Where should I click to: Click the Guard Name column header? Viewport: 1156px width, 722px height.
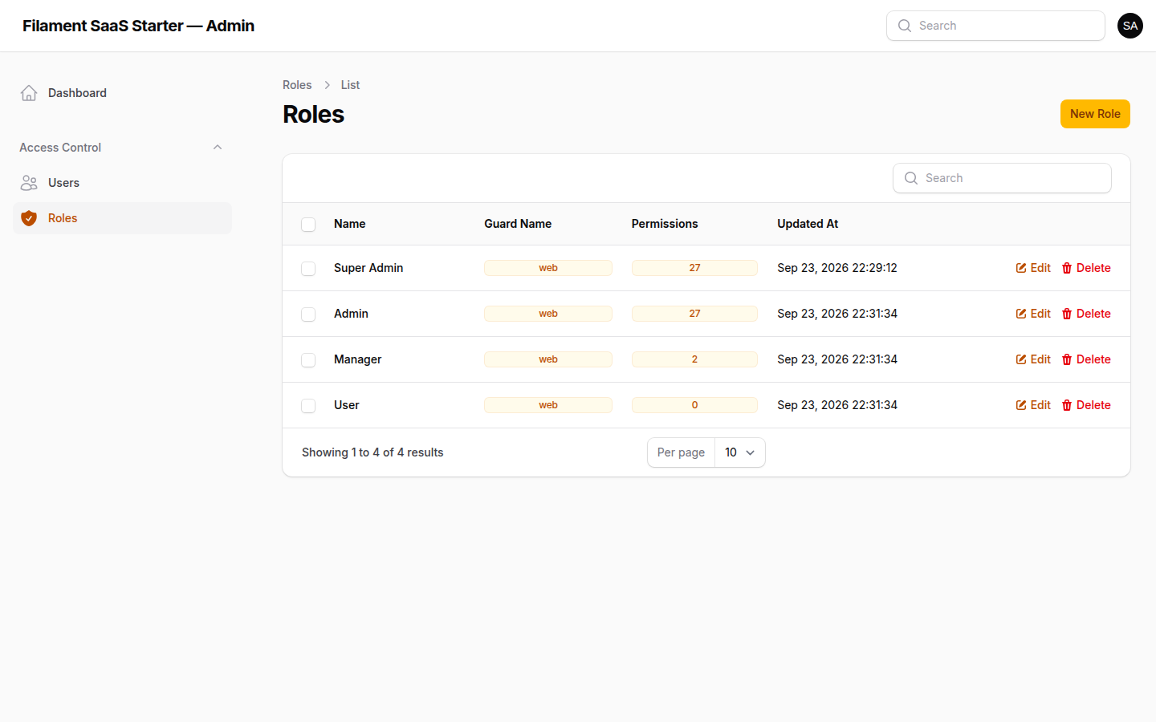518,224
